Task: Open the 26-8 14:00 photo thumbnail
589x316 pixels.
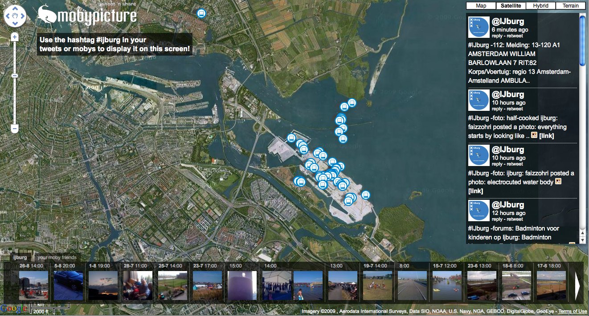Action: pyautogui.click(x=33, y=285)
